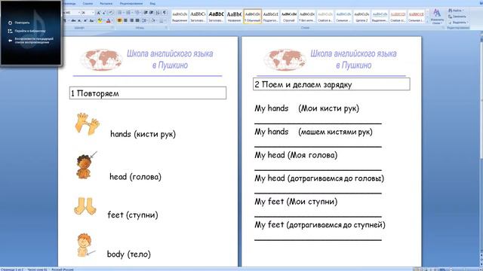Click the line spacing icon
This screenshot has width=483, height=271.
coord(144,20)
